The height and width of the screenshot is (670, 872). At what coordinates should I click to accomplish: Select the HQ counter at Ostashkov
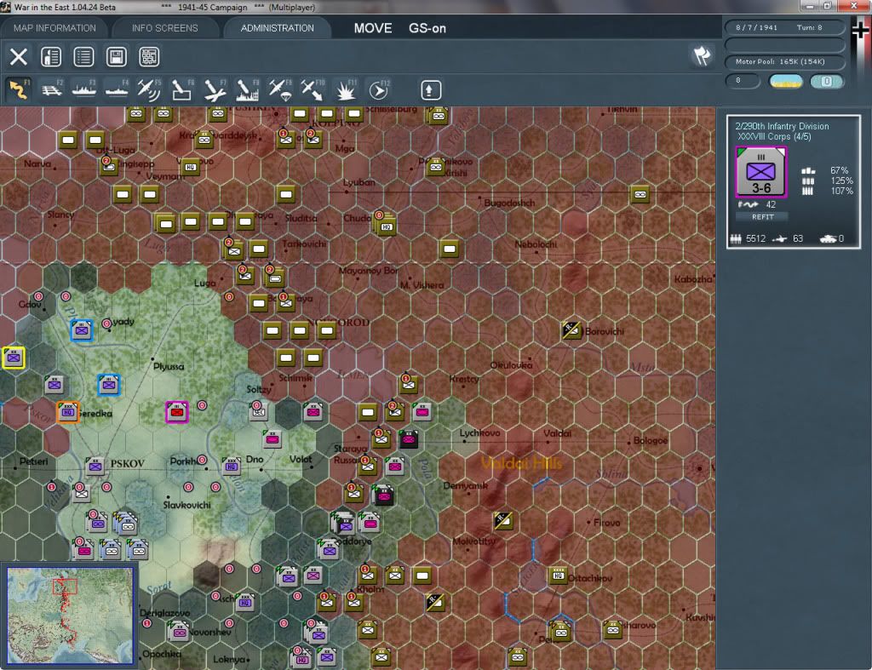pyautogui.click(x=559, y=576)
